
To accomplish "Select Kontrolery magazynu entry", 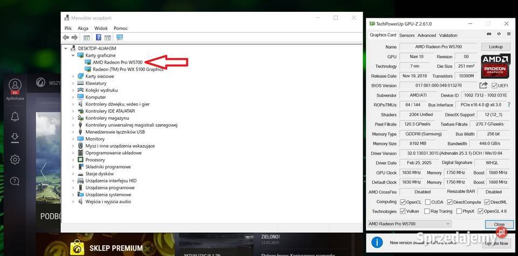I will (107, 118).
